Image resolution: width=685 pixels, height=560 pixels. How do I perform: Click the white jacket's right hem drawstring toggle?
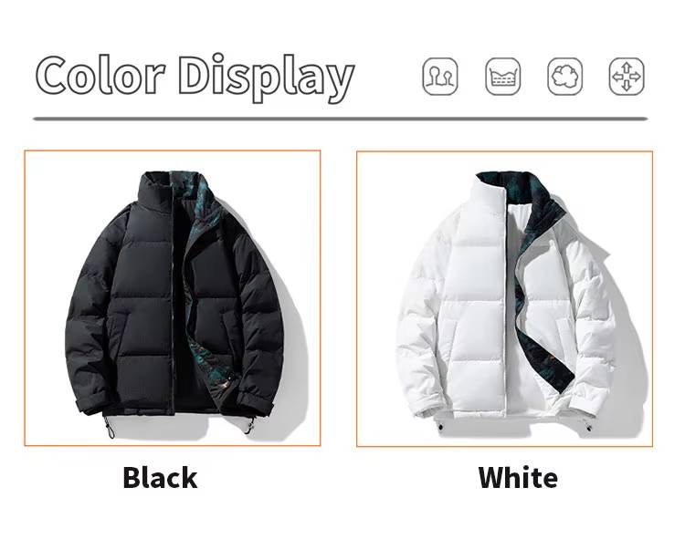pos(588,427)
